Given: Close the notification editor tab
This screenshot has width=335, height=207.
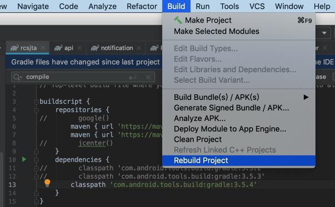Looking at the screenshot, I should pyautogui.click(x=139, y=48).
